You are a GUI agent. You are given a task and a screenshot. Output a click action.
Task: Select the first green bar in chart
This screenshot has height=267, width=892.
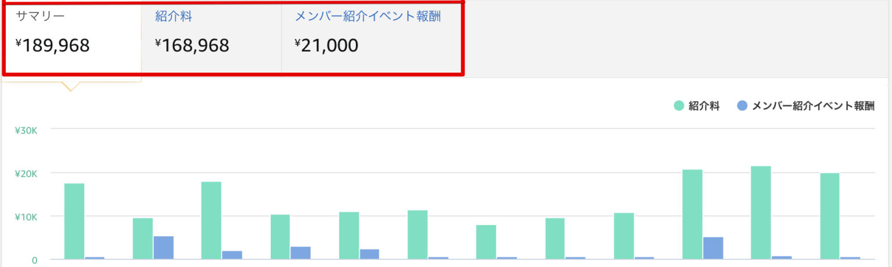point(74,221)
